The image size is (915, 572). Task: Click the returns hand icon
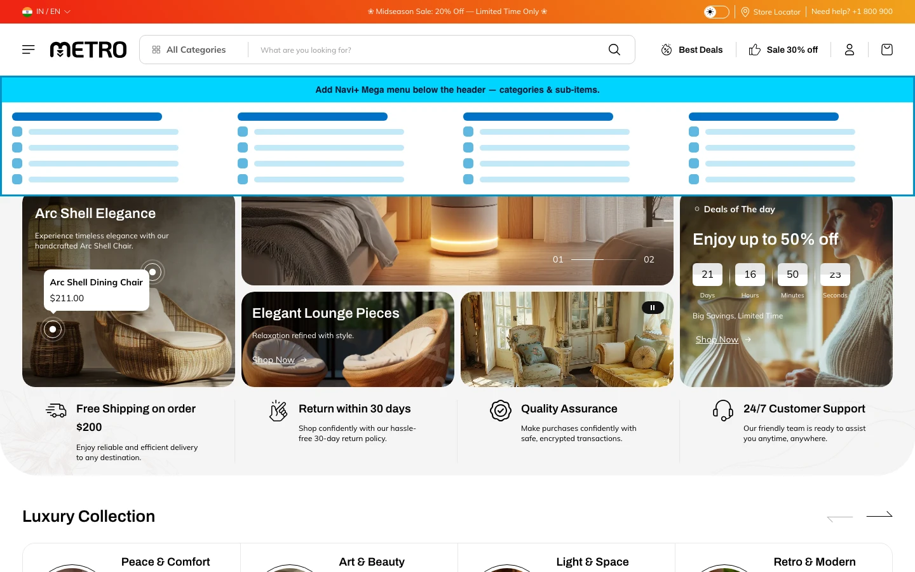coord(278,411)
